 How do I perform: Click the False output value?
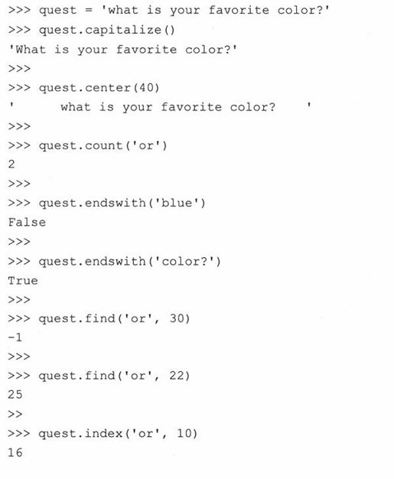click(x=27, y=223)
